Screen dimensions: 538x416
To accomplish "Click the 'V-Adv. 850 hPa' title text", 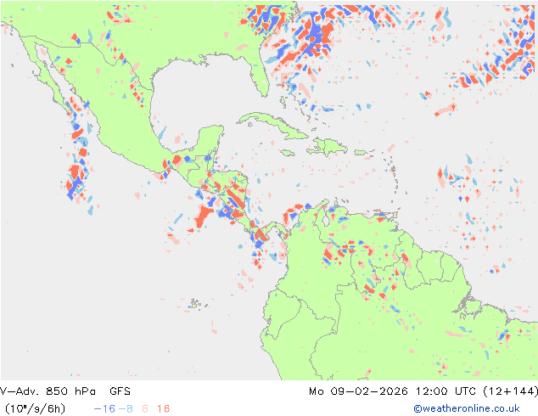I will coord(48,391).
